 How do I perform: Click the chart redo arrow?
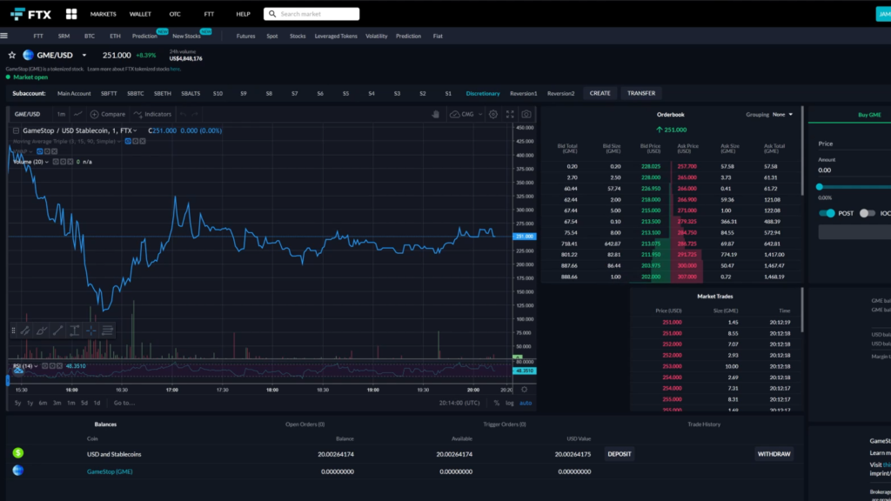[x=195, y=114]
